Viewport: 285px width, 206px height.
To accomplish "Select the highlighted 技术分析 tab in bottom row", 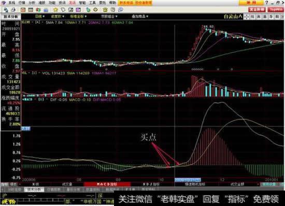I will (x=34, y=189).
